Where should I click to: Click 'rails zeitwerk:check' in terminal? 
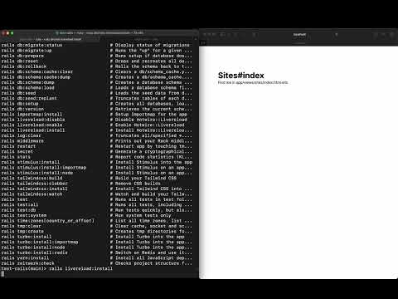28,263
